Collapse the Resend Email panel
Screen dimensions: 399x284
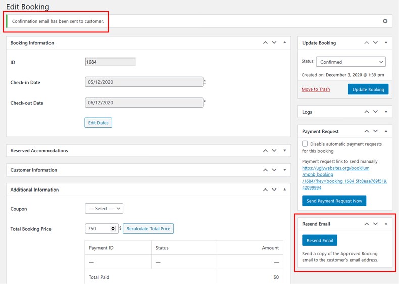(386, 224)
